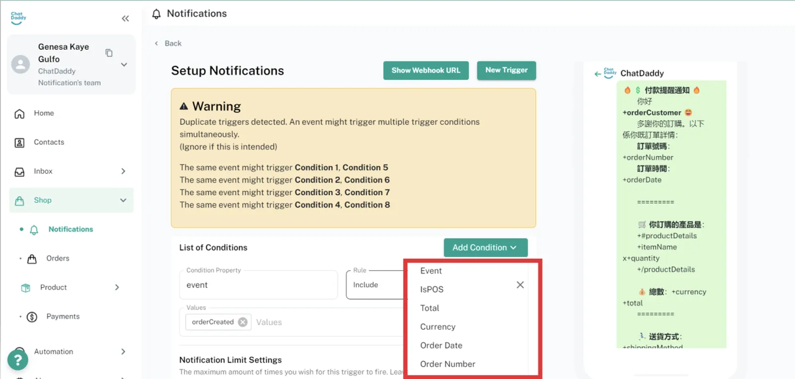The width and height of the screenshot is (795, 379).
Task: Choose Order Date from condition list
Action: point(441,345)
